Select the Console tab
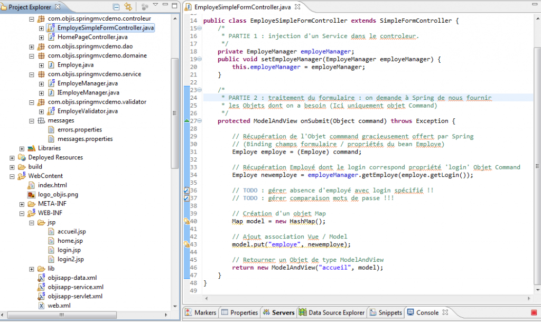Screen dimensions: 541x322 [x=427, y=312]
